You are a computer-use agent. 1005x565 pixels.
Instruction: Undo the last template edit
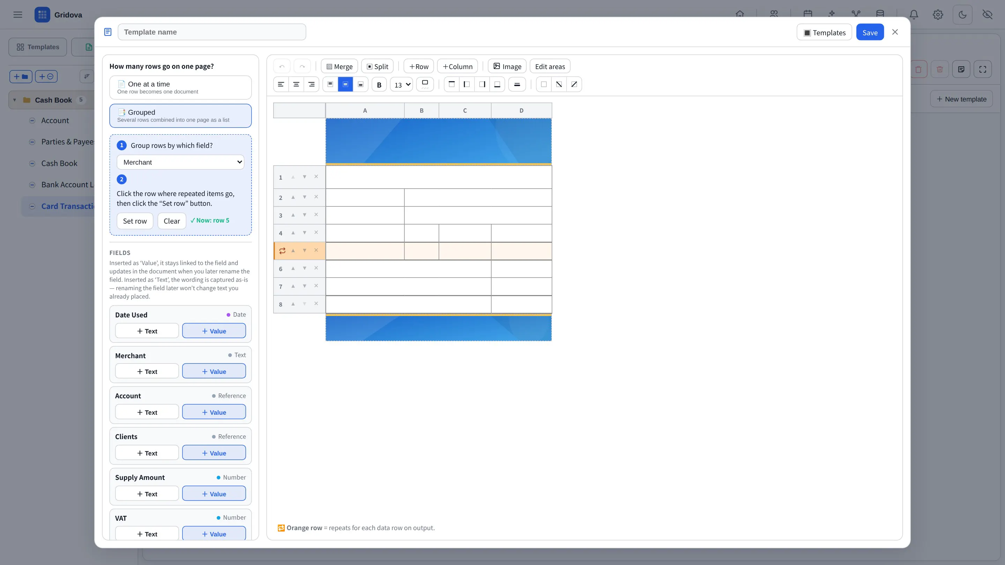282,66
